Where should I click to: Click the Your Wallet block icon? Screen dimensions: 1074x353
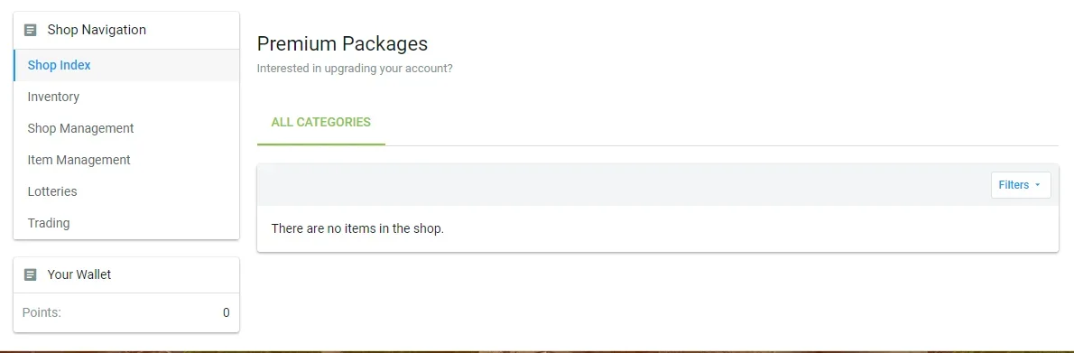[30, 274]
